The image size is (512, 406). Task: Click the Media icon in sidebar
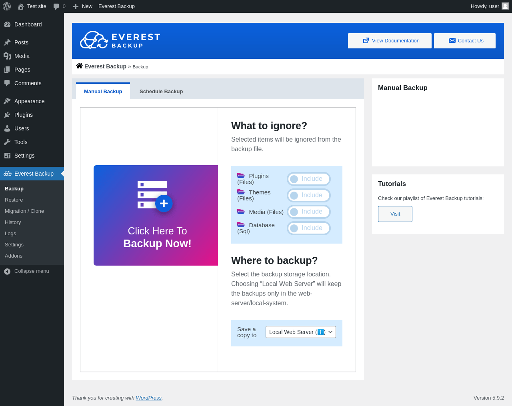(7, 56)
